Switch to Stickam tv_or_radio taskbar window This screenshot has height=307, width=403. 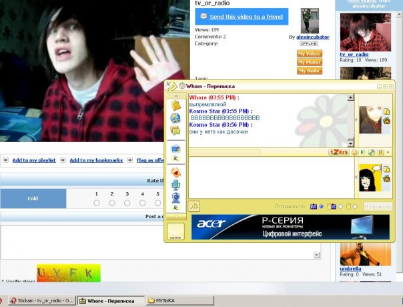click(39, 301)
